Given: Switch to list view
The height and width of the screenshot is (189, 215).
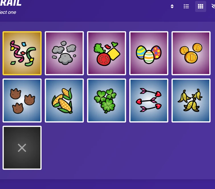Looking at the screenshot, I should click(x=186, y=6).
